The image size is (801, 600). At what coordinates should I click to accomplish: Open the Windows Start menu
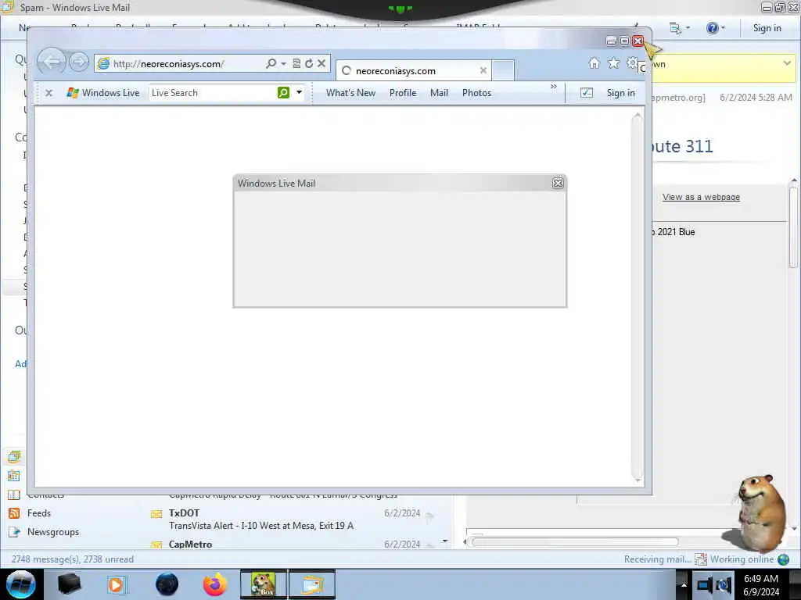[x=20, y=584]
